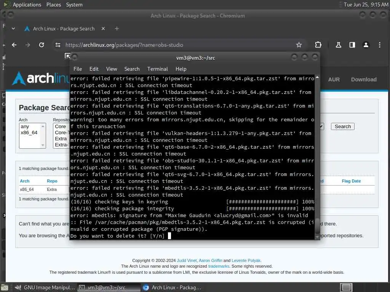Open terminal Search menu
The image size is (390, 292).
[132, 69]
